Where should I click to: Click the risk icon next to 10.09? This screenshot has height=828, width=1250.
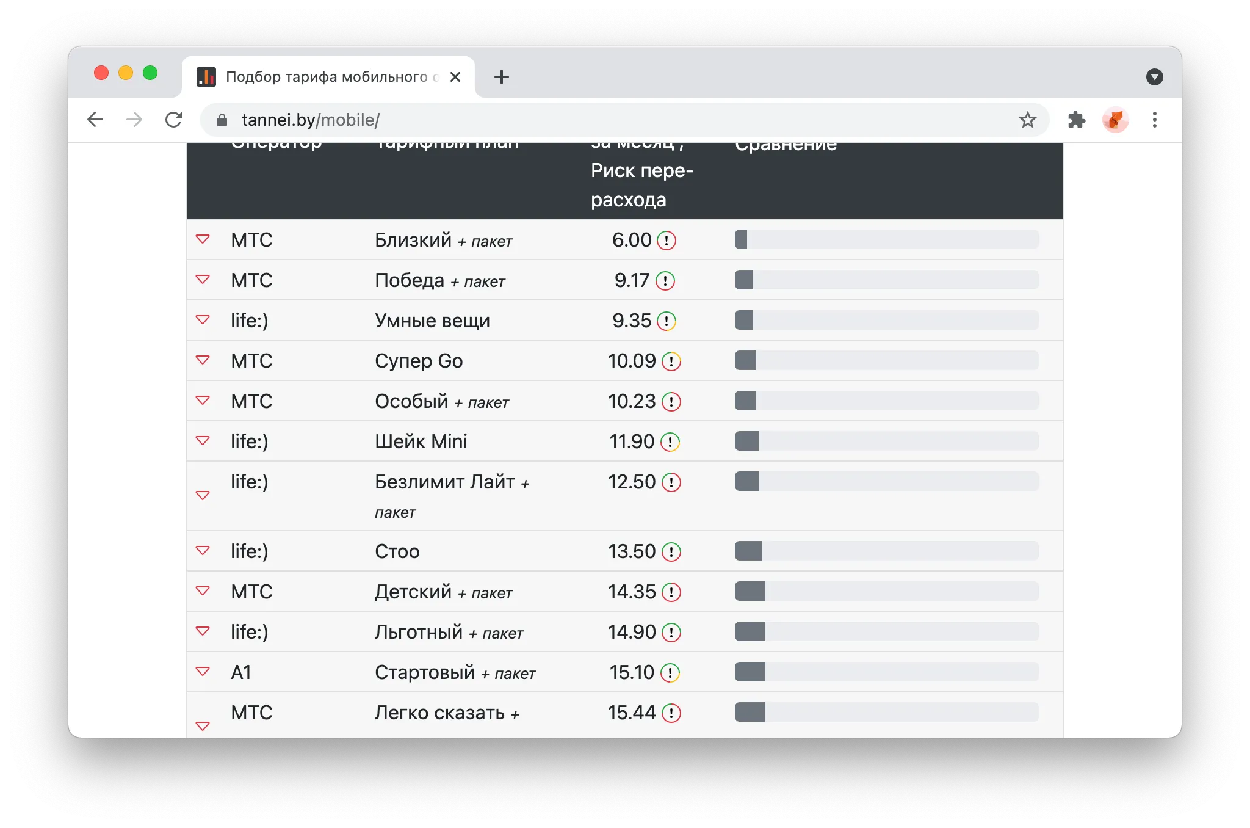pos(671,361)
